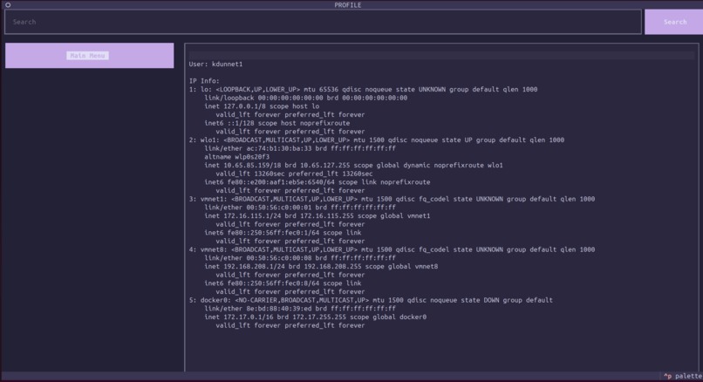The width and height of the screenshot is (703, 382).
Task: Click the 'inet6 fe80::e200:aaf1:eb5e:6540/64' line
Action: coord(317,182)
